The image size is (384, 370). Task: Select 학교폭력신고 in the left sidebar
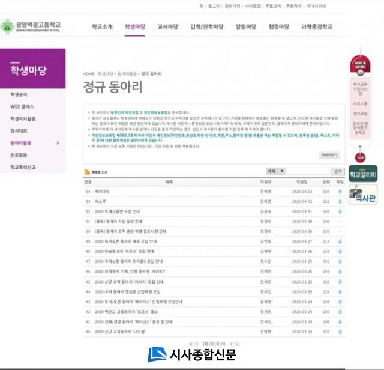pos(23,167)
